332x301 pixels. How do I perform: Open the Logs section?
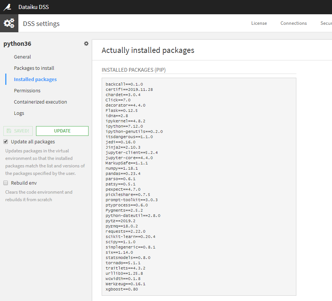[x=19, y=113]
